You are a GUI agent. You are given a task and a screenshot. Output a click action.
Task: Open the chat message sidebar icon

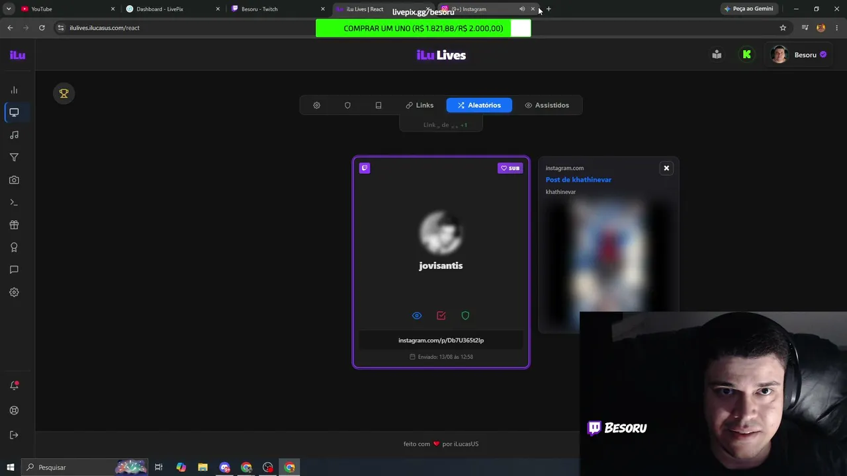(x=14, y=270)
